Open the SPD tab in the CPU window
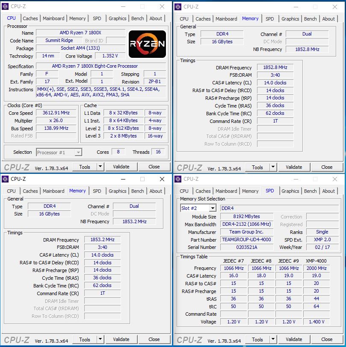This screenshot has width=346, height=347. pyautogui.click(x=97, y=18)
